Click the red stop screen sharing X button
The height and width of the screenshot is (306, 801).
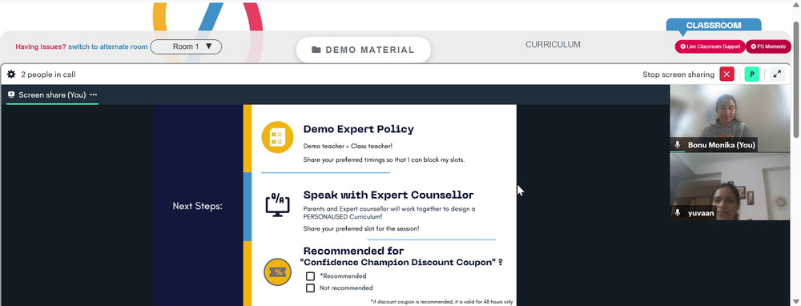[727, 74]
